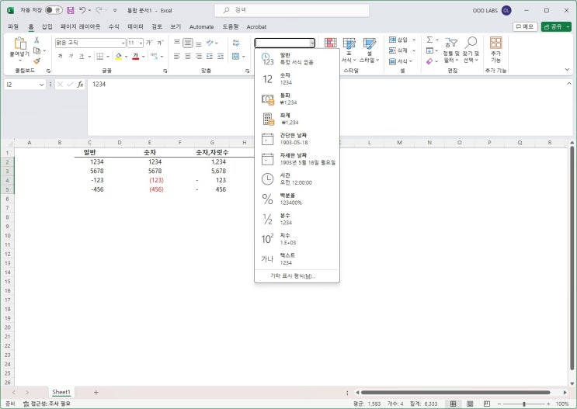Align text to bottom
Viewport: 577px width, 409px height.
point(199,43)
